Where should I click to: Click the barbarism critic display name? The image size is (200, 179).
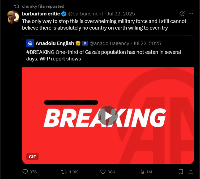41,14
